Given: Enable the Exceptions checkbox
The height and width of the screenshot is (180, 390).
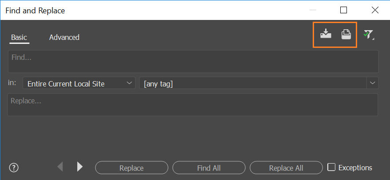Looking at the screenshot, I should coord(331,167).
